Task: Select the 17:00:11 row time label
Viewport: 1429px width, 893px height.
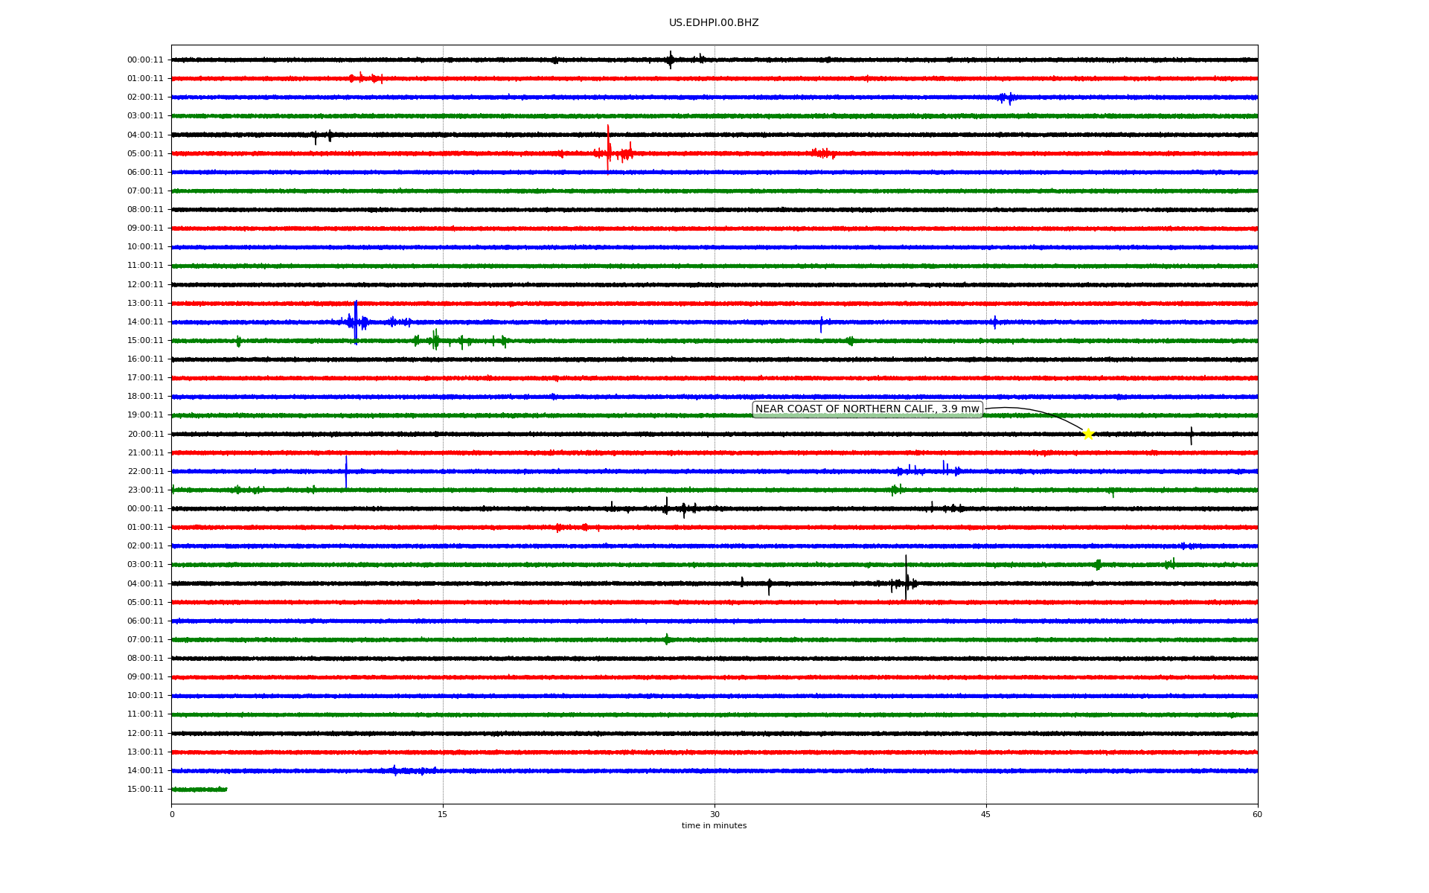Action: pyautogui.click(x=145, y=378)
